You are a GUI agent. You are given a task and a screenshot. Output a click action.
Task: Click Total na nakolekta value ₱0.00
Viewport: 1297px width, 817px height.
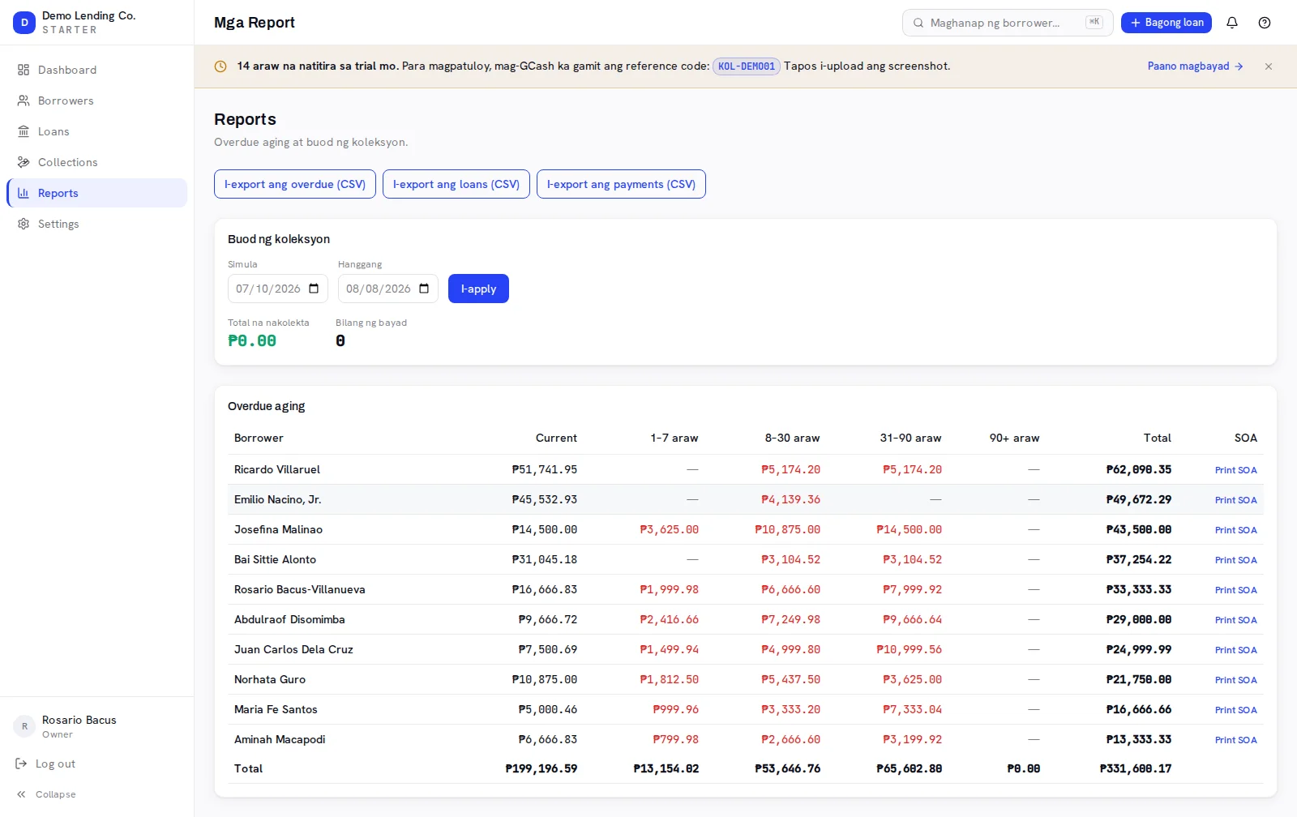tap(252, 340)
